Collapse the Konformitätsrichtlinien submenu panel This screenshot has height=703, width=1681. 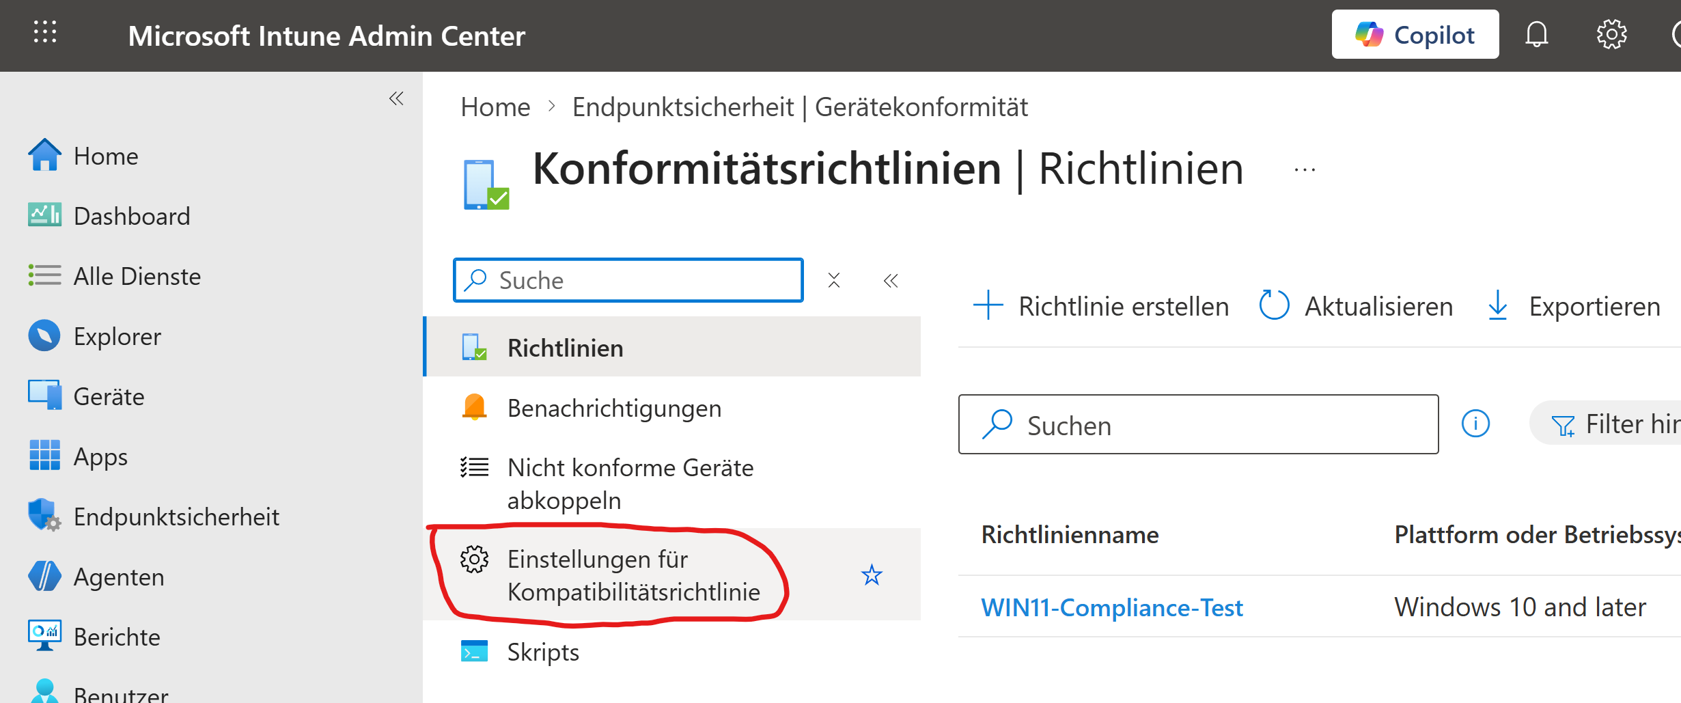pyautogui.click(x=891, y=281)
